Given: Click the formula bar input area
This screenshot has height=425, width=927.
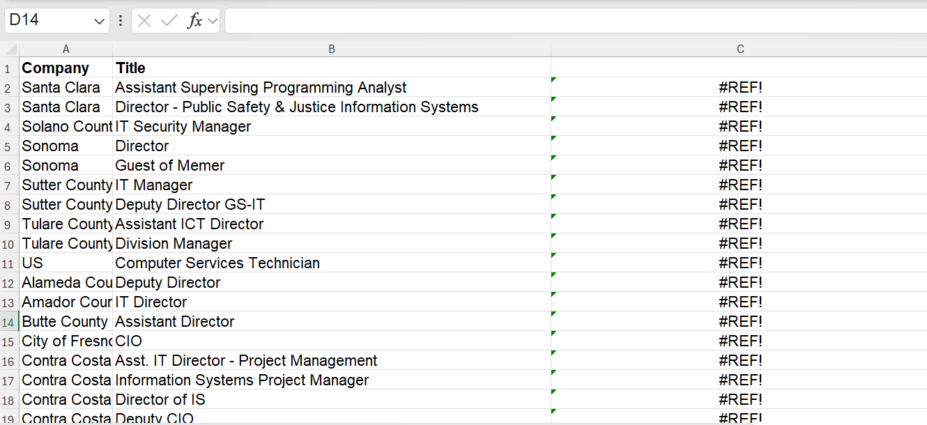Looking at the screenshot, I should (572, 21).
